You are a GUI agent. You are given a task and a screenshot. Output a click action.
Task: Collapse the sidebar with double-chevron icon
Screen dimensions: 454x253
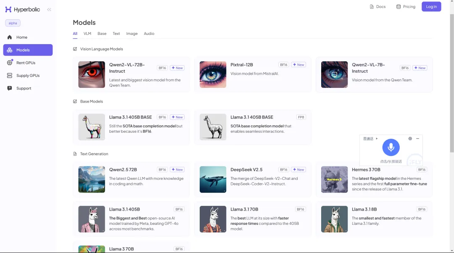(49, 10)
